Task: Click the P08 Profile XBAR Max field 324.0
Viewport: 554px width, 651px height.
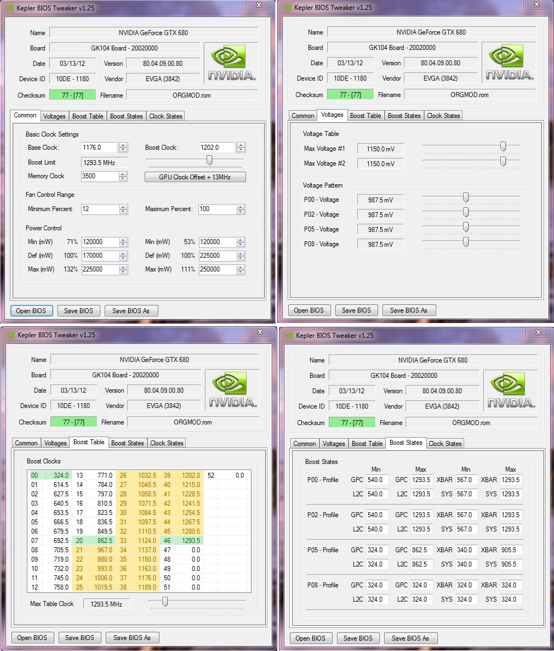Action: (x=511, y=585)
